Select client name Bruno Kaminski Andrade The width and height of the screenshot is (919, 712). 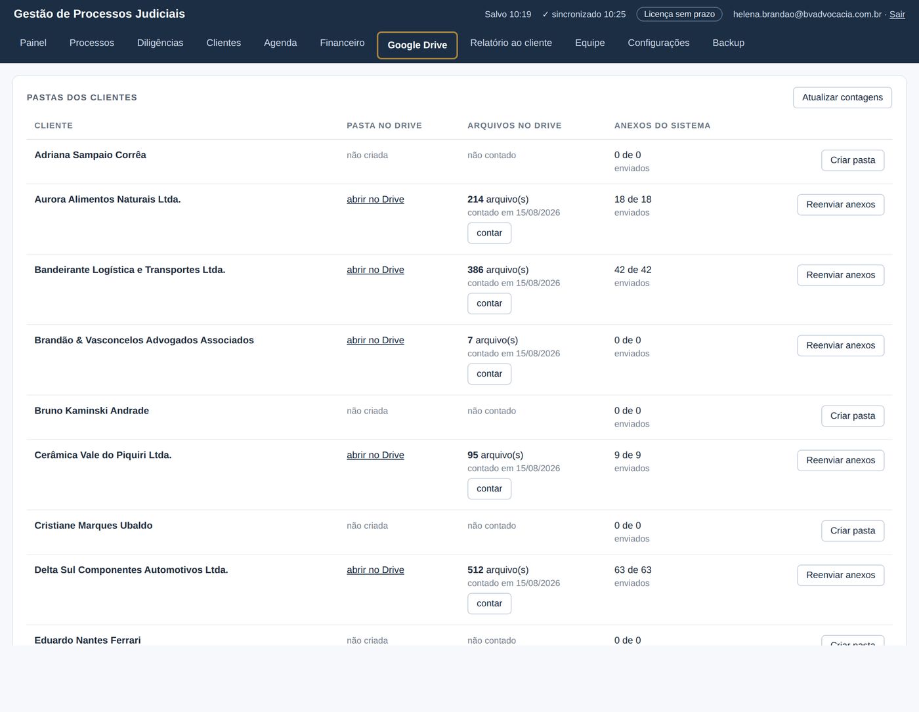pos(91,411)
